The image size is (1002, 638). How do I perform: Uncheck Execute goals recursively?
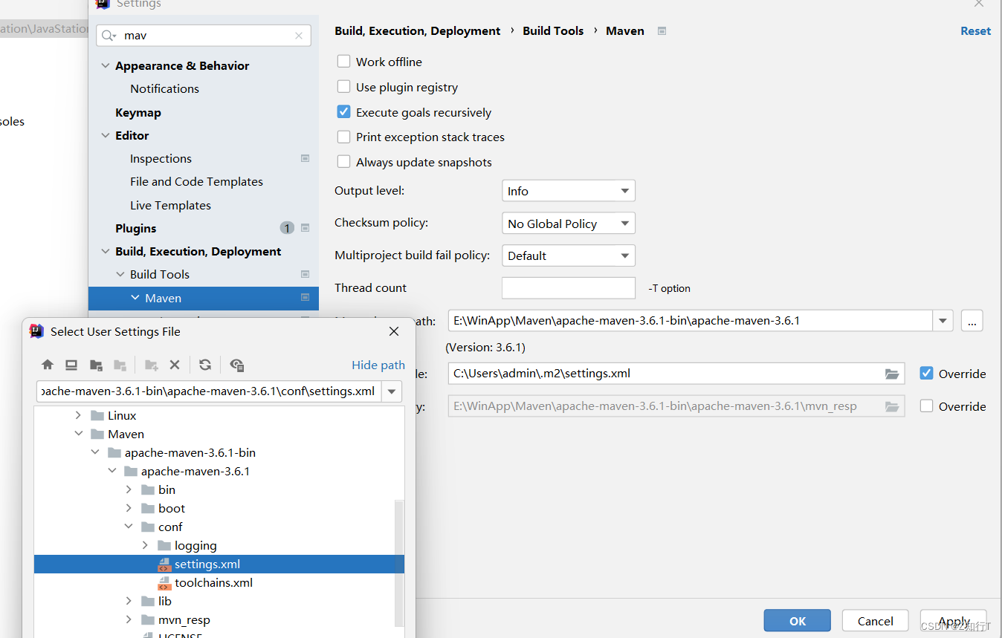click(343, 112)
